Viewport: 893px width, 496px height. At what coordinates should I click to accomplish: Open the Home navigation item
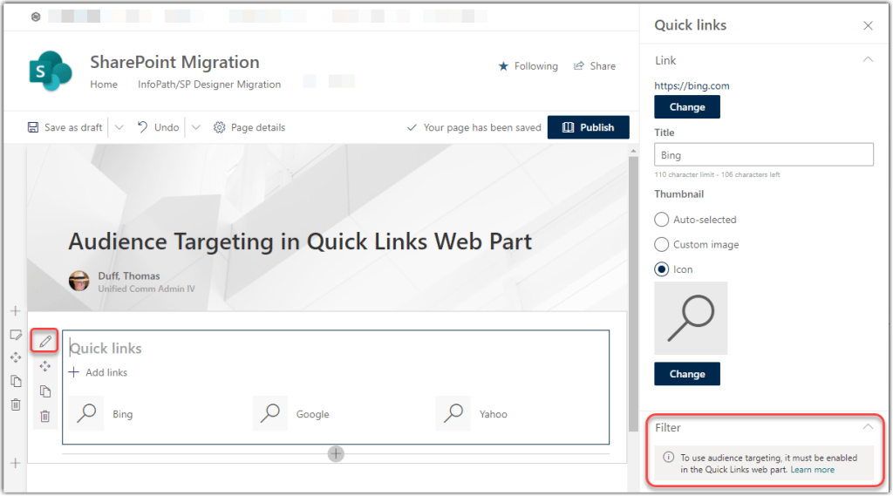(x=104, y=85)
